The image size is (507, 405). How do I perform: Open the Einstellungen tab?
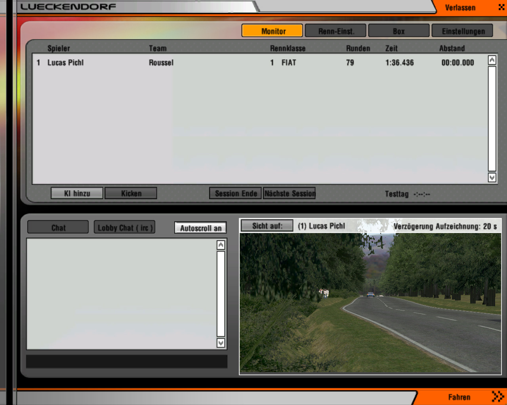463,31
